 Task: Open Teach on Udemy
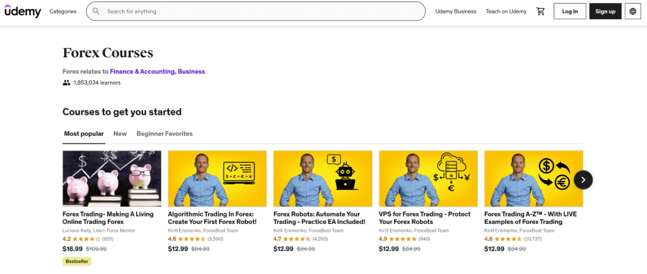point(506,11)
